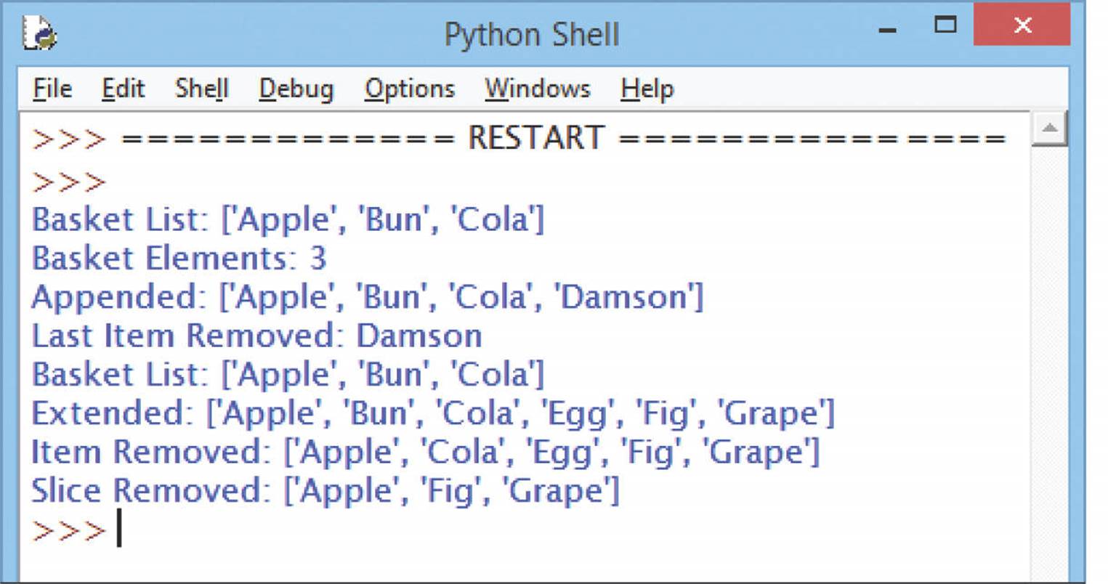1108x584 pixels.
Task: Open the Shell menu
Action: click(x=201, y=89)
